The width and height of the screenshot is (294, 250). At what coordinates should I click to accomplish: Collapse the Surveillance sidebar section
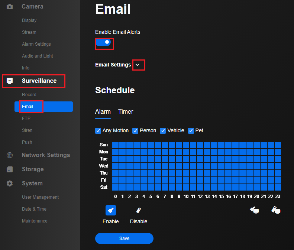point(39,81)
